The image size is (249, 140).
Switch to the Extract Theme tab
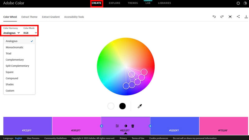click(29, 17)
